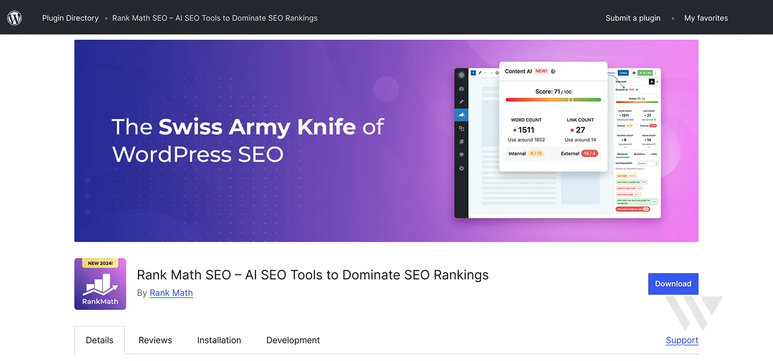Switch to the Development tab

point(293,340)
